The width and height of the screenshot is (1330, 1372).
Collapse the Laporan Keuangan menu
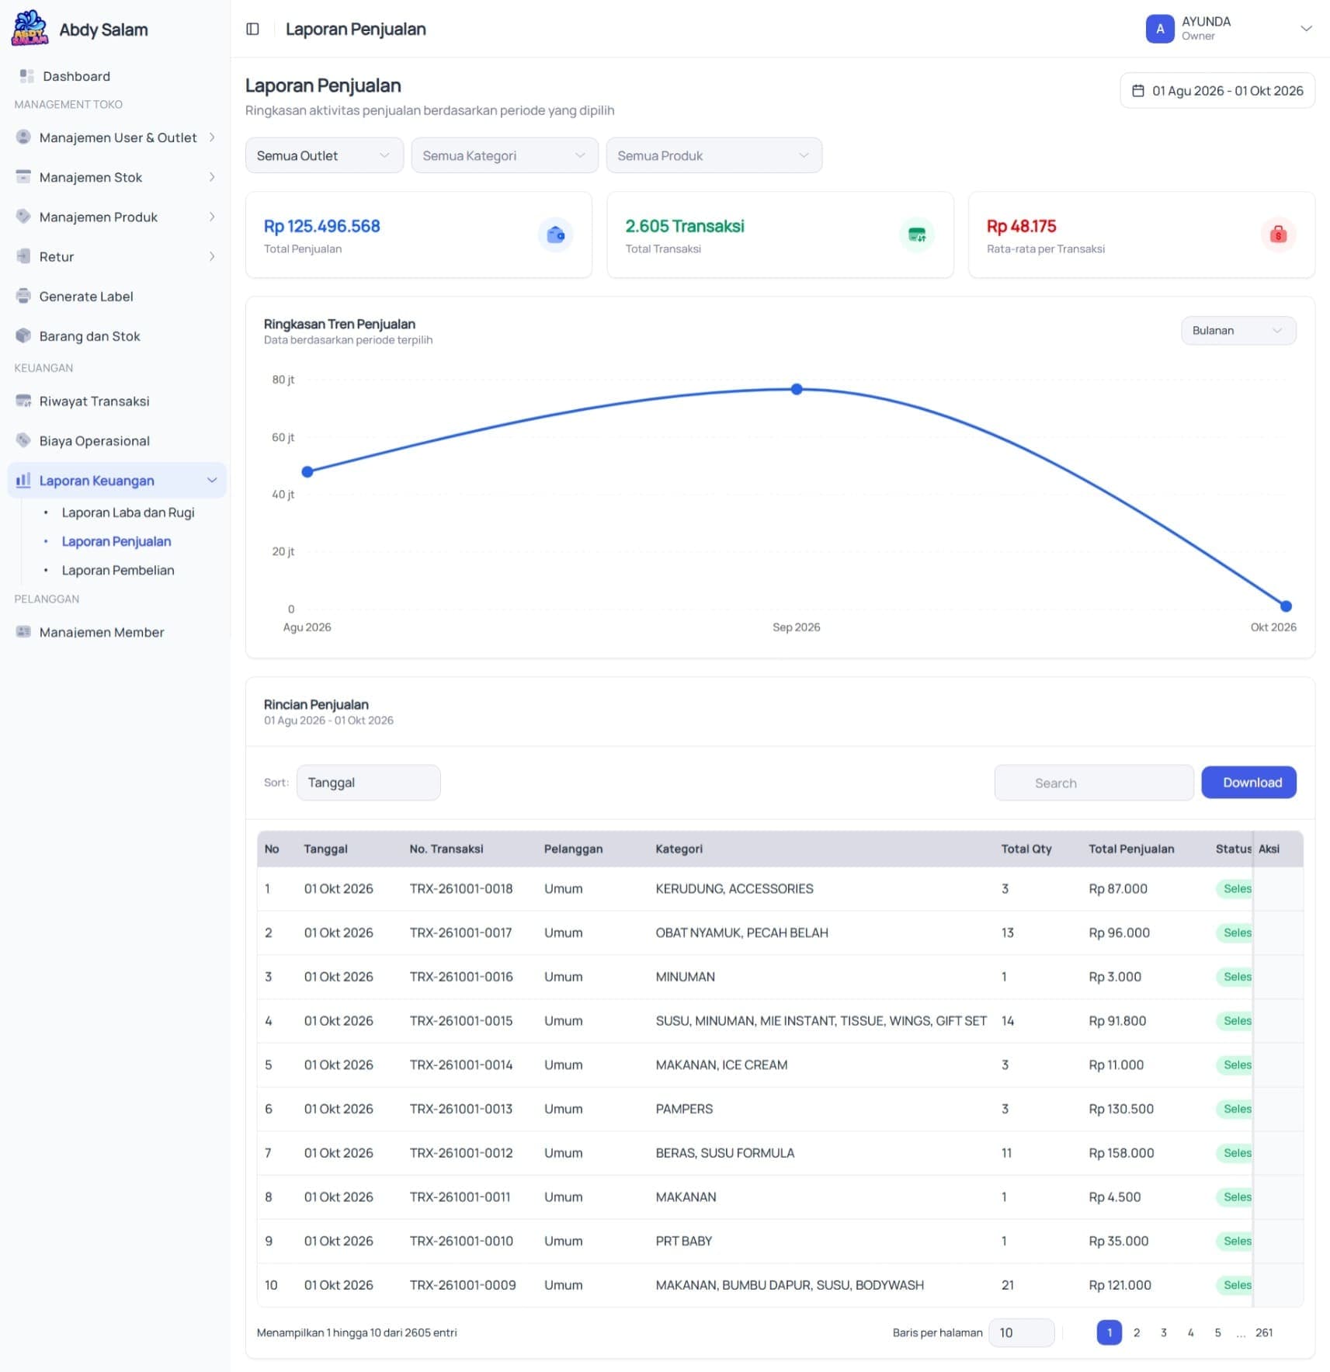tap(116, 480)
